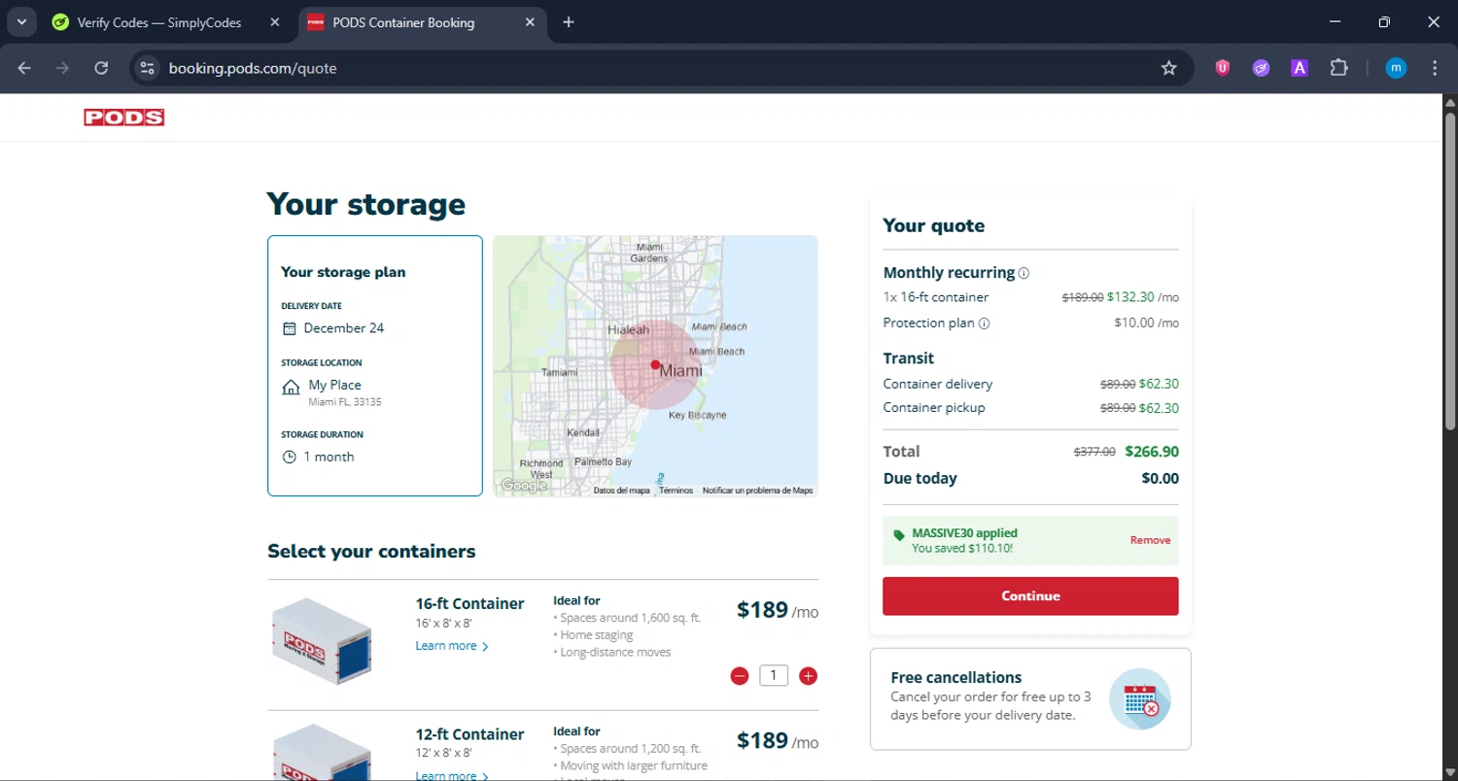1458x781 pixels.
Task: Remove the MASSIVE30 promo code
Action: (x=1150, y=540)
